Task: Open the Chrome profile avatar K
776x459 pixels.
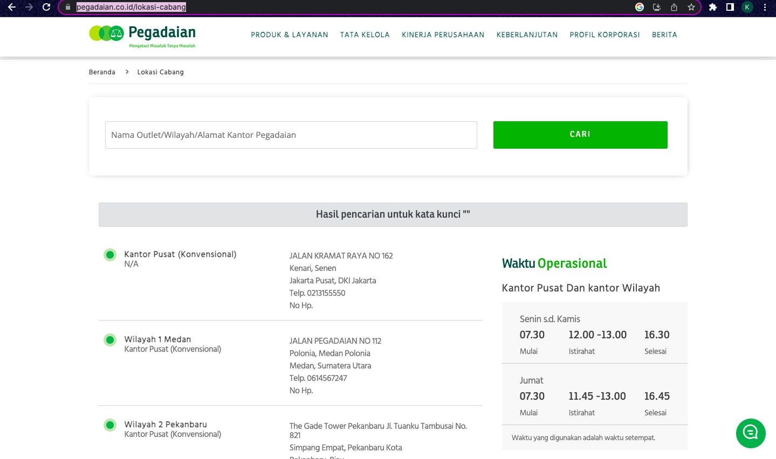Action: (x=747, y=7)
